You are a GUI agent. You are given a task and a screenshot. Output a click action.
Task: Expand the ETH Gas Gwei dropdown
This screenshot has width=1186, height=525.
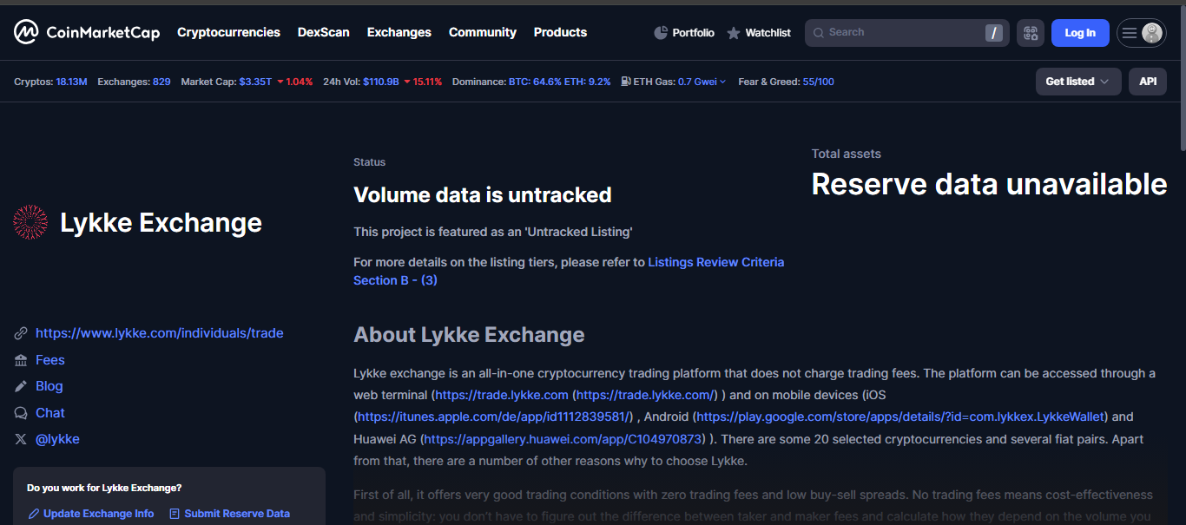pos(702,82)
